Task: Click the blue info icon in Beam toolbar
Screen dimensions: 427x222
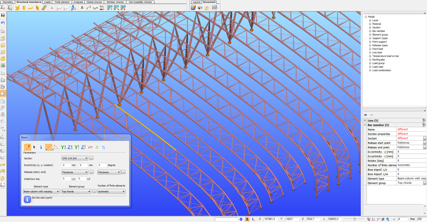Action: click(41, 147)
